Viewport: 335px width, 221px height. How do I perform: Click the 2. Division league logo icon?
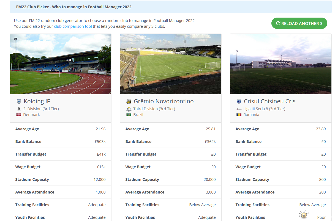(19, 109)
